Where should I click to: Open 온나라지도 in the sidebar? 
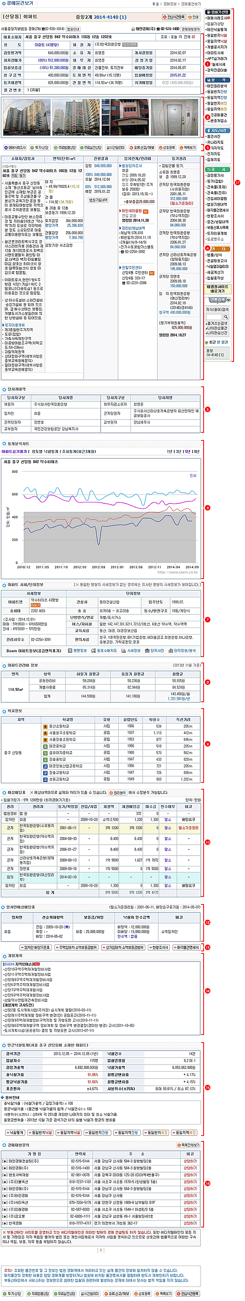click(x=214, y=142)
